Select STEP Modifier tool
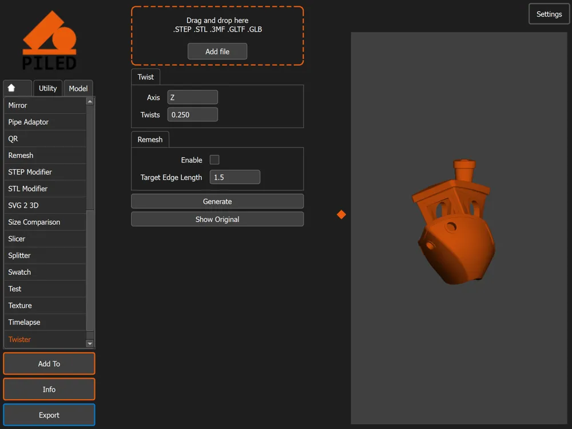The image size is (572, 429). point(45,172)
